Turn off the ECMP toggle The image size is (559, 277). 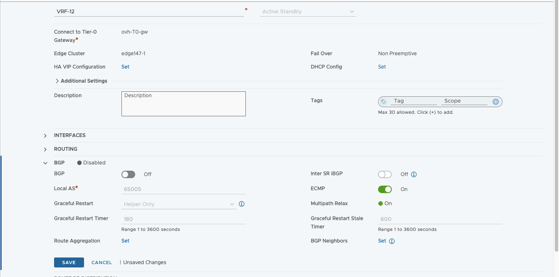[x=385, y=189]
